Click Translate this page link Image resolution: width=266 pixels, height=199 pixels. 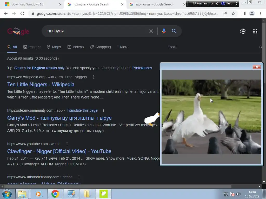click(82, 110)
